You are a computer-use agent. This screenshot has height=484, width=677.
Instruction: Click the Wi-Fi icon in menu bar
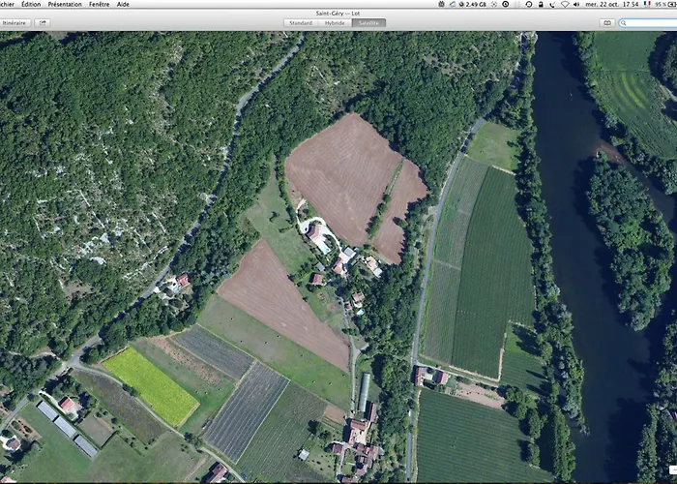click(x=565, y=4)
